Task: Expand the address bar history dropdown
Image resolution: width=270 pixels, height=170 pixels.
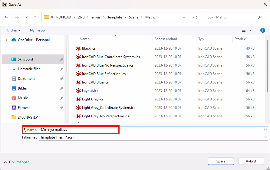Action: pyautogui.click(x=184, y=17)
